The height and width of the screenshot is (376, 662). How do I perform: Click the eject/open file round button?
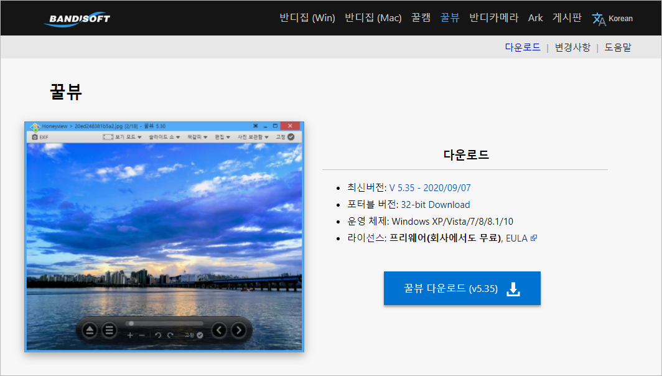click(x=90, y=330)
